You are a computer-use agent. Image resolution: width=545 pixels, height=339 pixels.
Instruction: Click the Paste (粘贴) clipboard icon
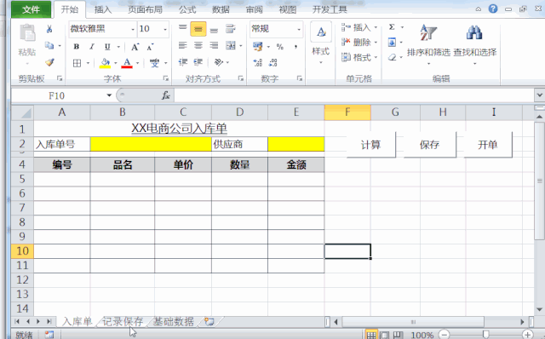point(27,33)
